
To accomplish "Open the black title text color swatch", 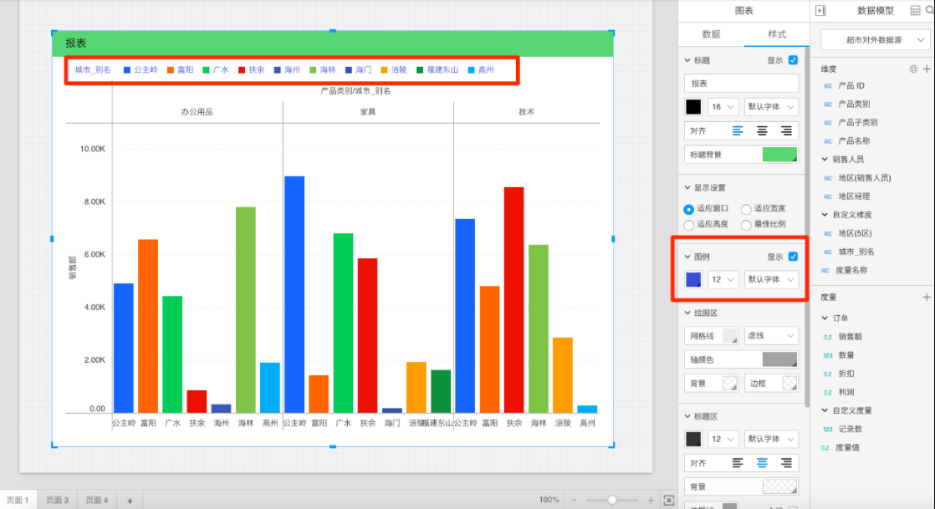I will pyautogui.click(x=693, y=107).
